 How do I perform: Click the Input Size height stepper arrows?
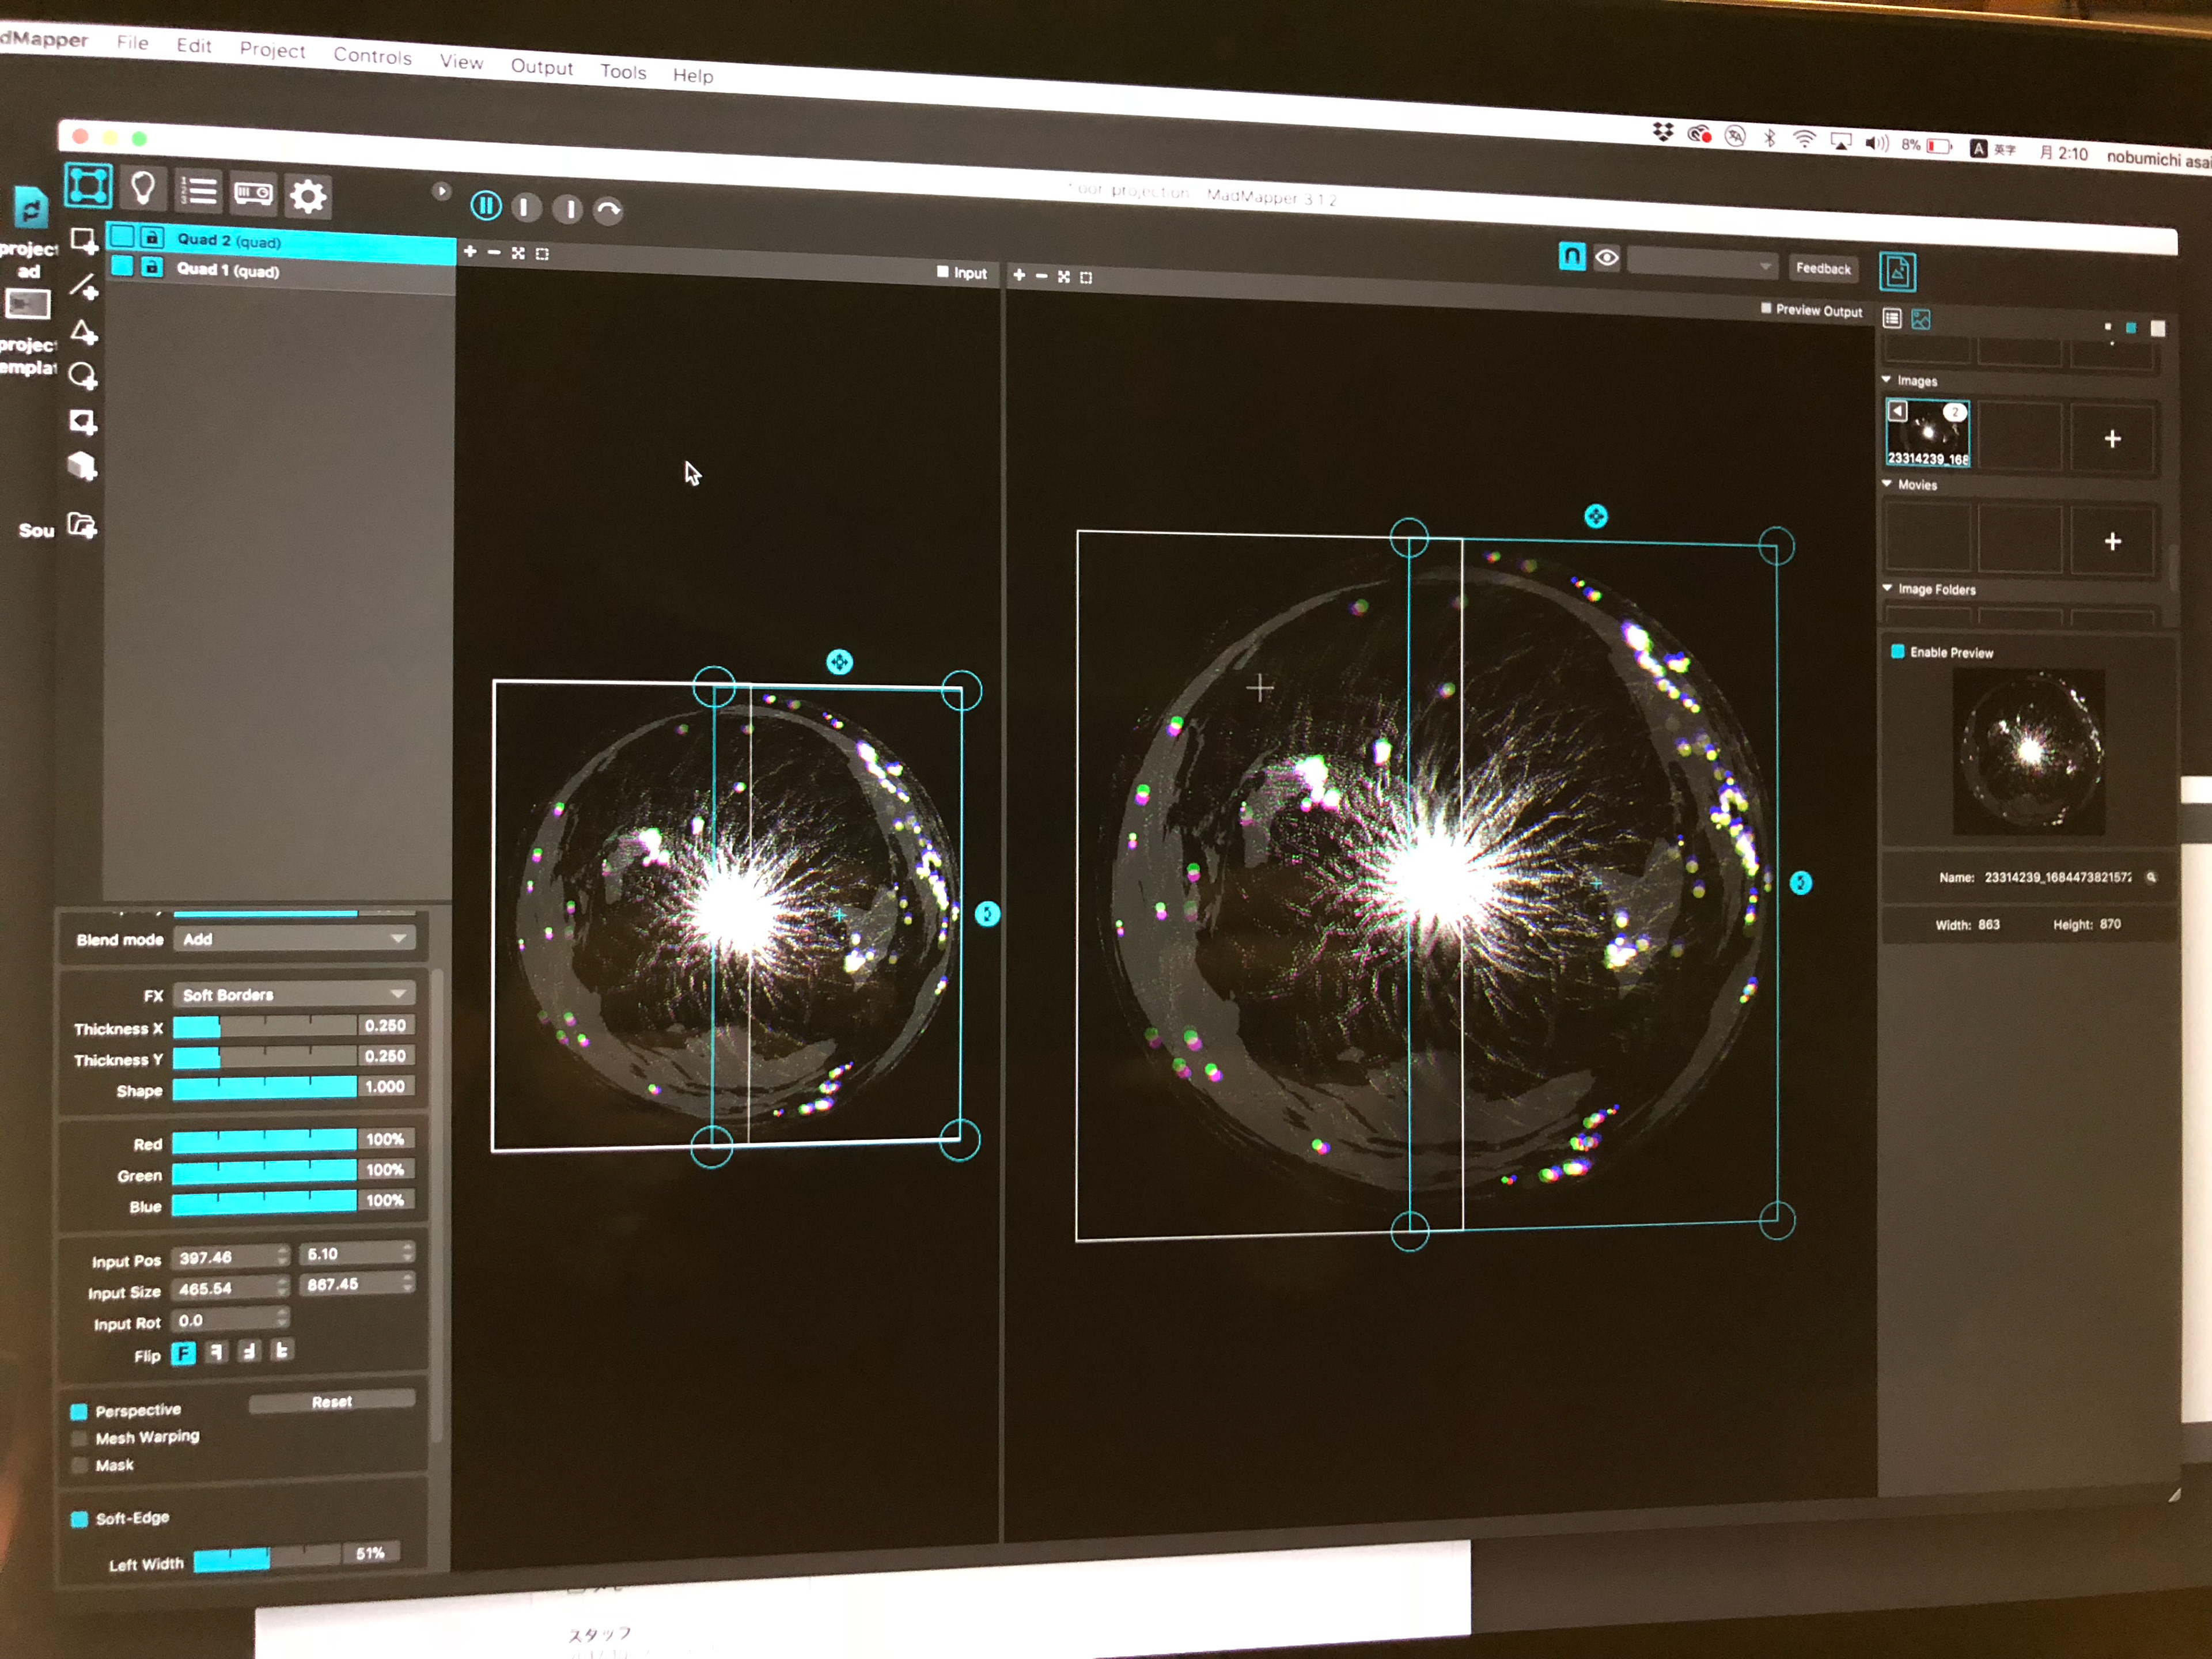pyautogui.click(x=407, y=1283)
